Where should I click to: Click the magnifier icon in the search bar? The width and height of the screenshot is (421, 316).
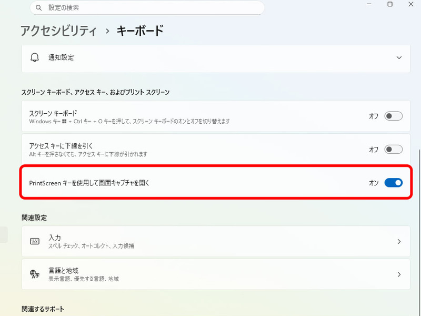point(38,7)
